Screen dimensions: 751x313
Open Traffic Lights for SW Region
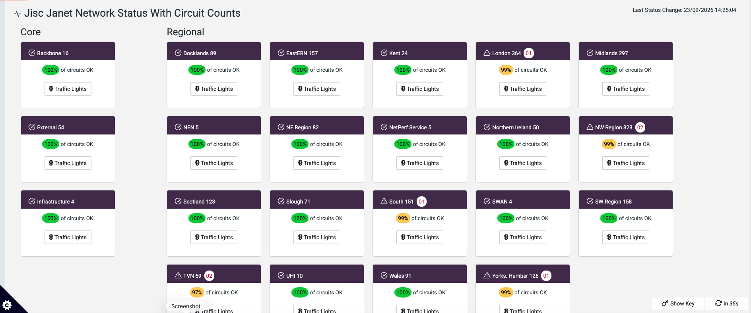[626, 237]
